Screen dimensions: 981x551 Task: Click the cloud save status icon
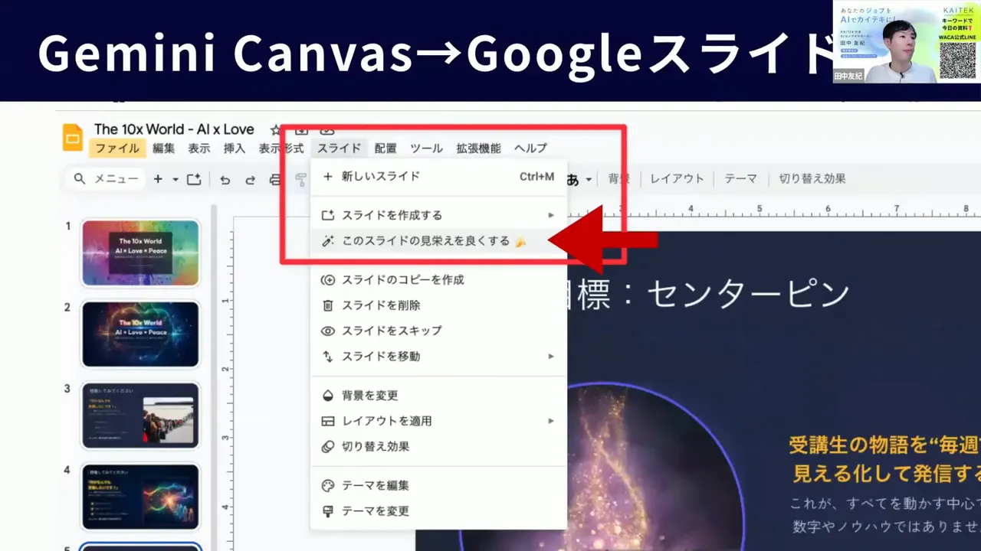point(328,130)
